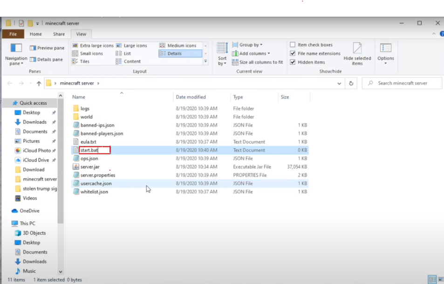Uncheck Hidden items

click(293, 62)
